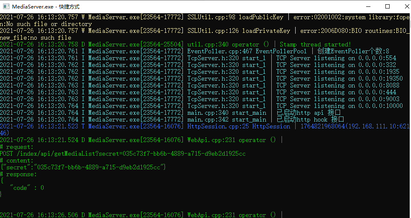
Task: Click the 'Stamp thread started!' log line
Action: [x=175, y=44]
